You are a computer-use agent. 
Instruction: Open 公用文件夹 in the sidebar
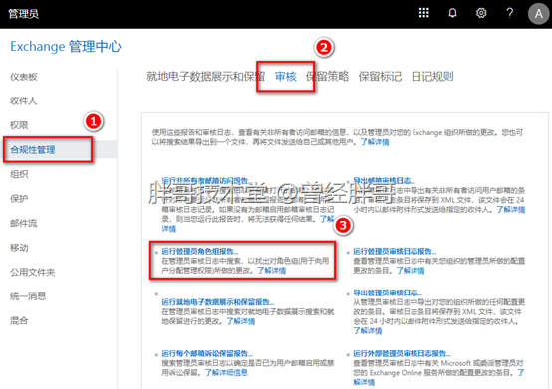tap(33, 272)
